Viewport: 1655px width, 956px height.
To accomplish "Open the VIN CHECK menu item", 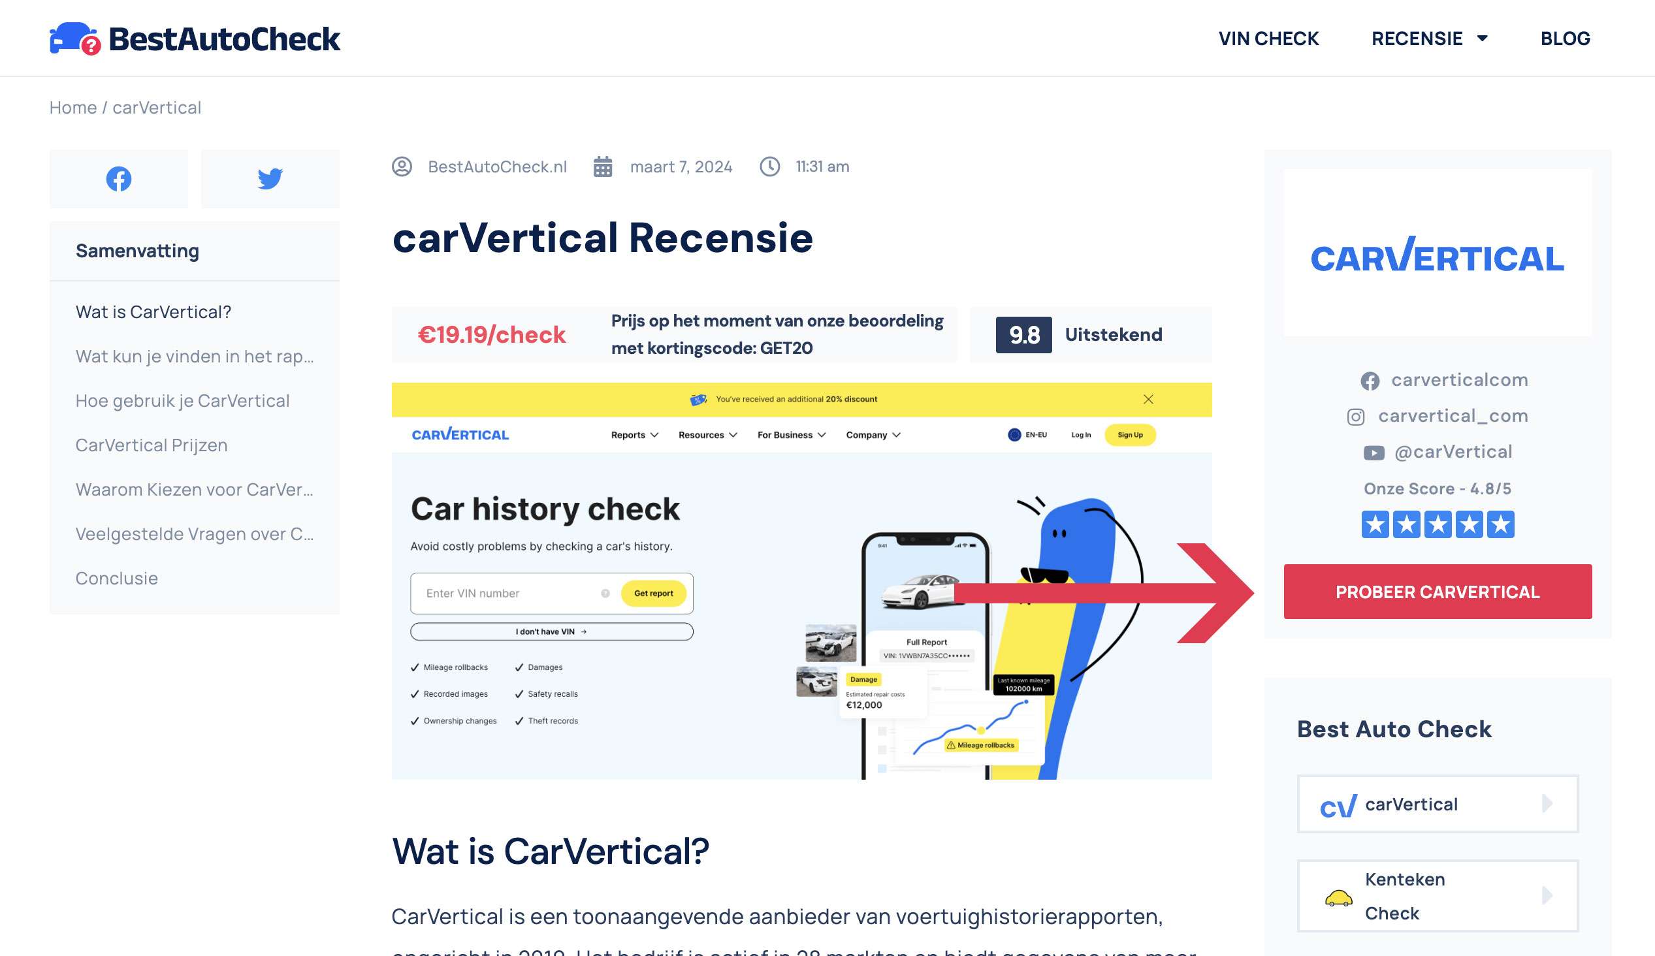I will [1268, 39].
